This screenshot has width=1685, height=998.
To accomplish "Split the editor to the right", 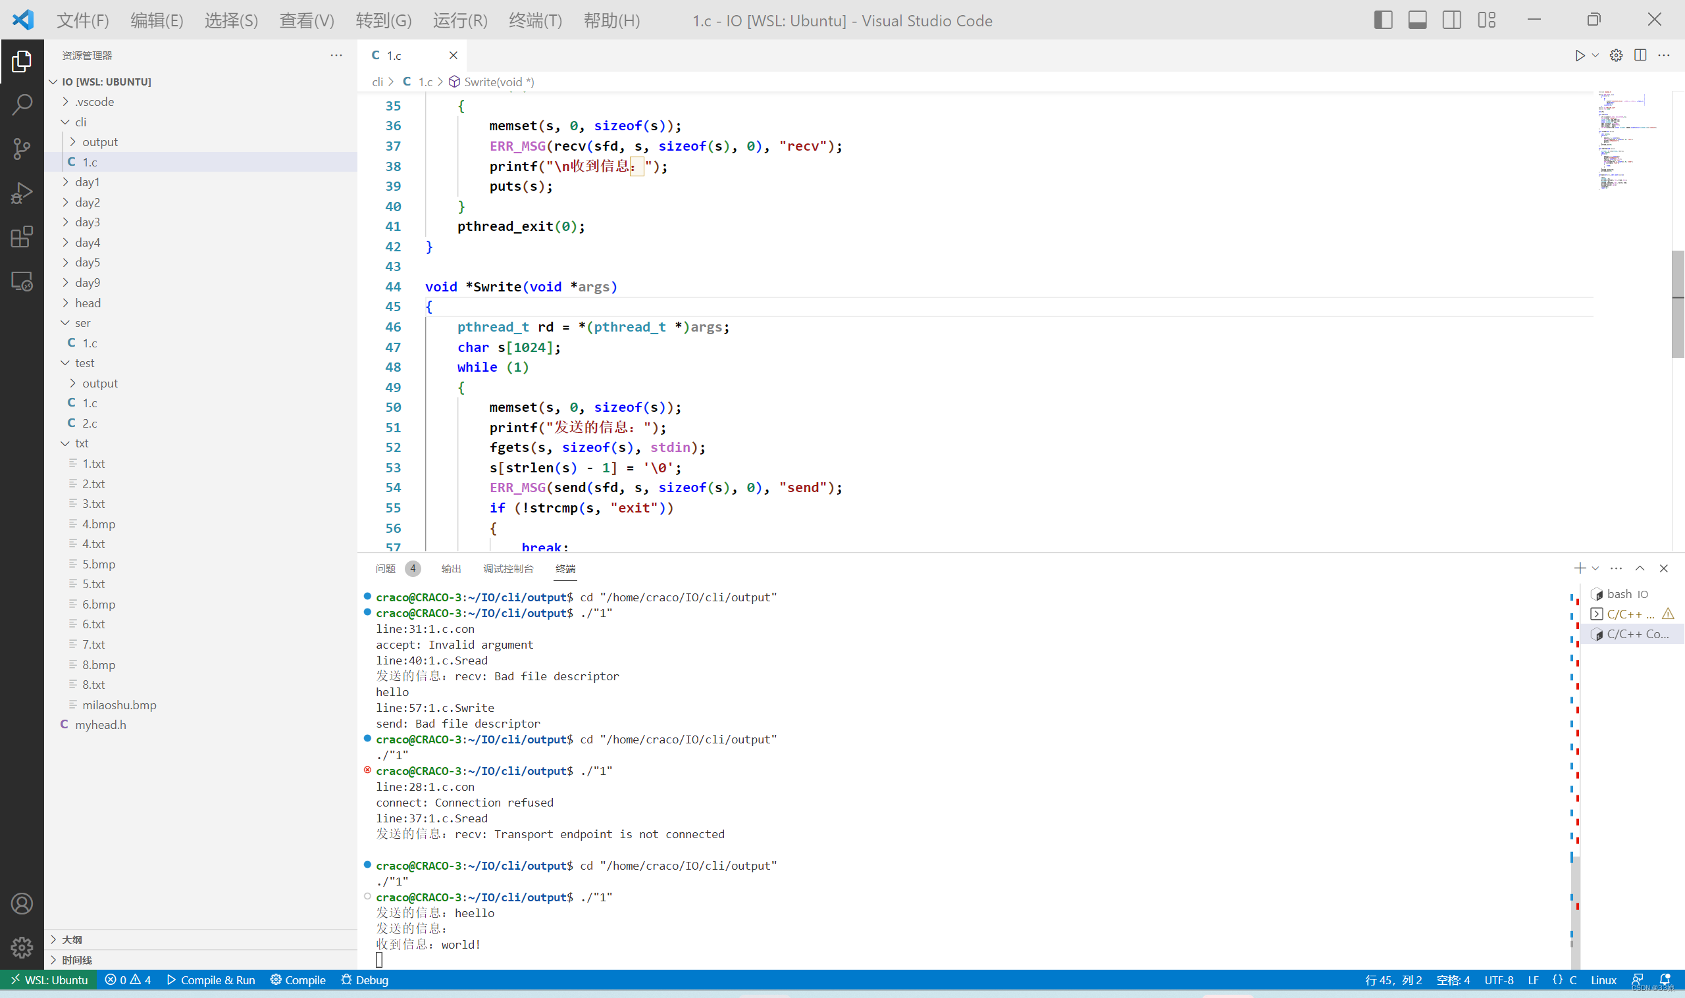I will click(x=1640, y=55).
